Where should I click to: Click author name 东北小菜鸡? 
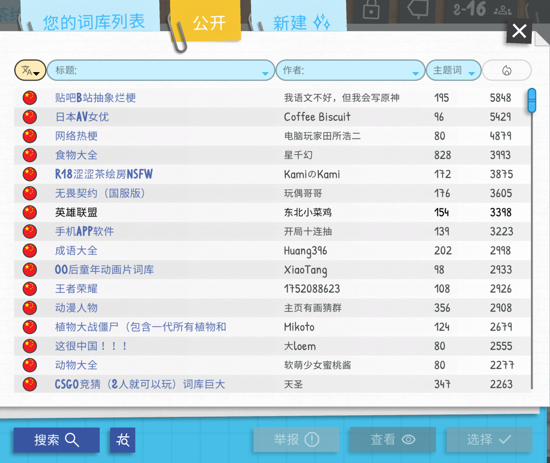(308, 212)
